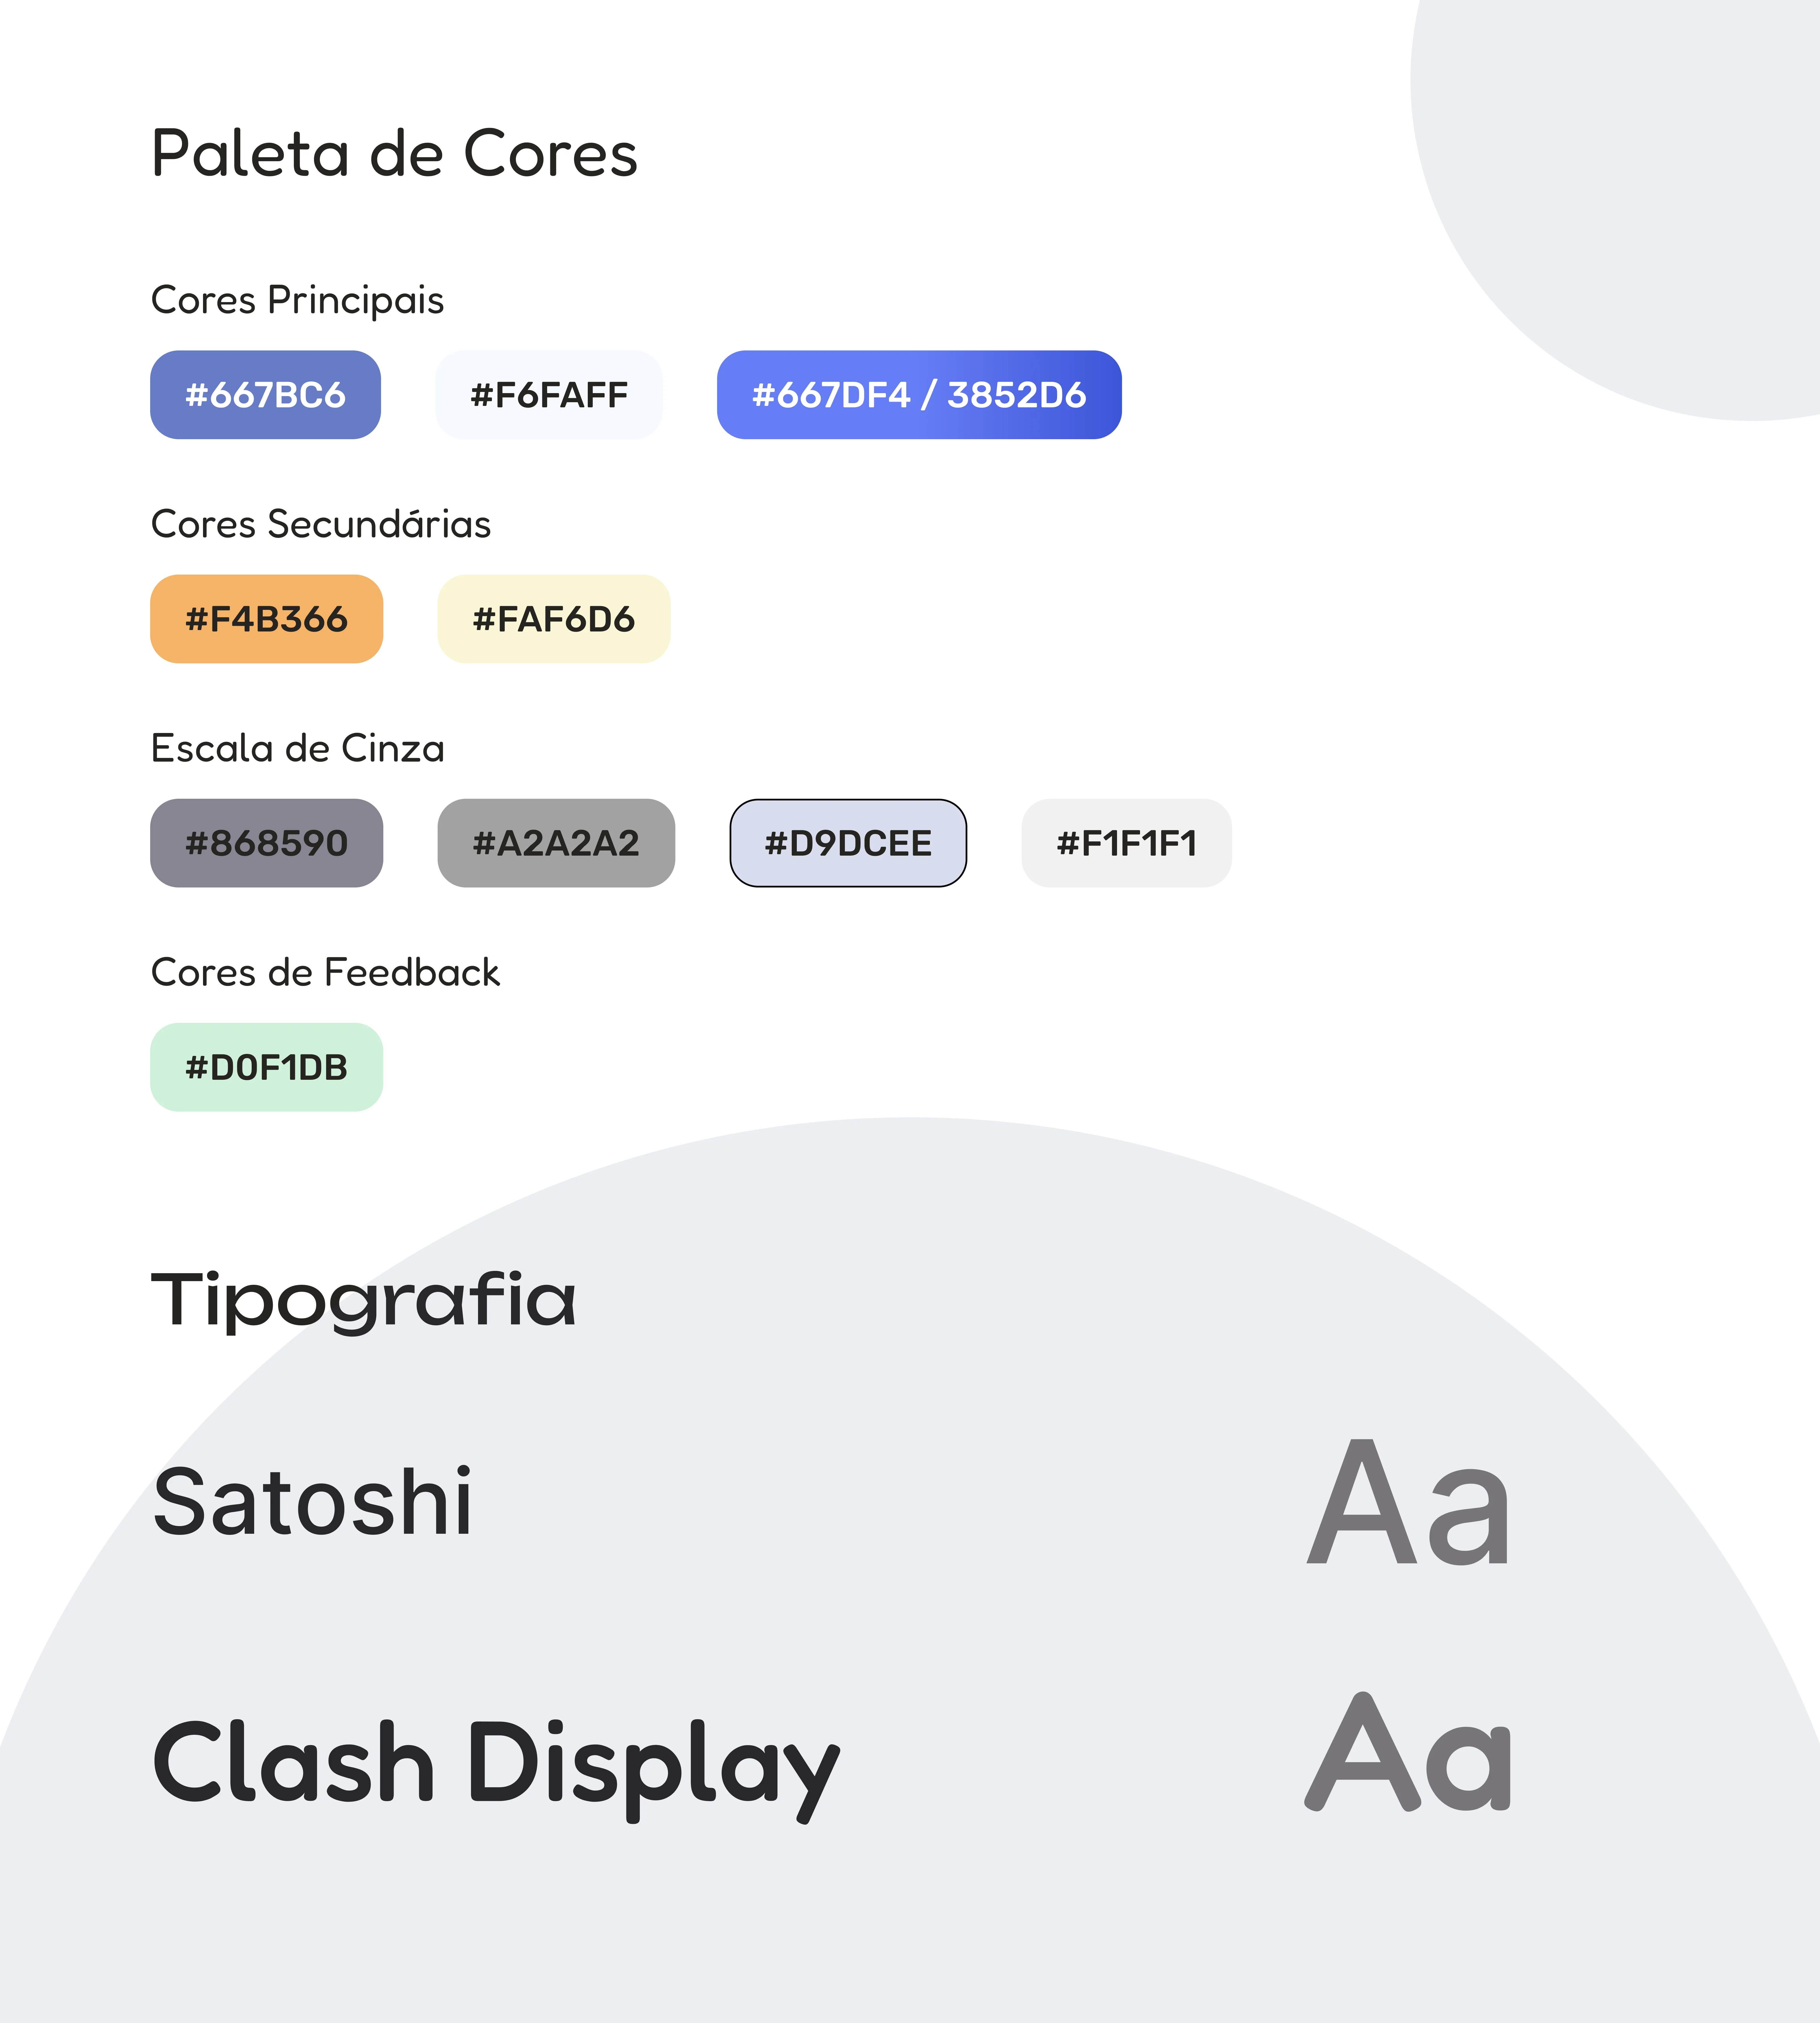This screenshot has height=2023, width=1820.
Task: Pick the #A2A2A2 gray swatch
Action: [x=556, y=843]
